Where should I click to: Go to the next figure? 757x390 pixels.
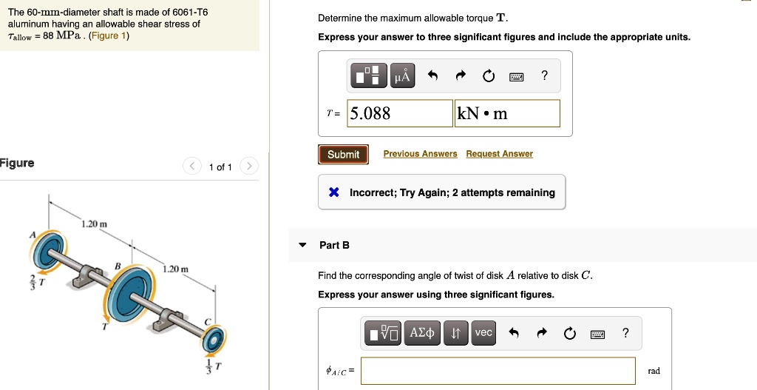pyautogui.click(x=250, y=167)
